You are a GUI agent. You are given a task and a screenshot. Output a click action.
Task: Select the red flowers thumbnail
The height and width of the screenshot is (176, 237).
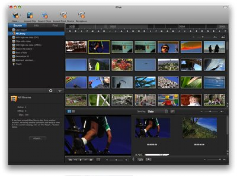[122, 65]
